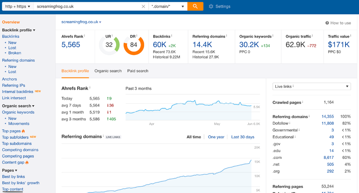Open Top content in sidebar
Image resolution: width=359 pixels, height=193 pixels.
click(x=13, y=189)
